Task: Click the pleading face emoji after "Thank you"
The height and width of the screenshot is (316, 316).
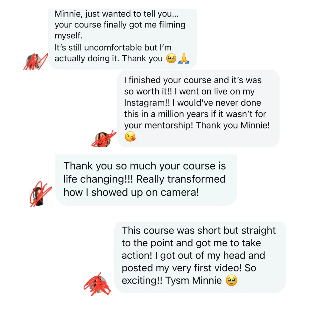Action: click(x=171, y=58)
